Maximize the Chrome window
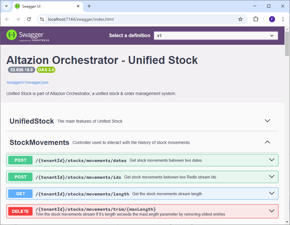This screenshot has width=290, height=225. pos(268,6)
